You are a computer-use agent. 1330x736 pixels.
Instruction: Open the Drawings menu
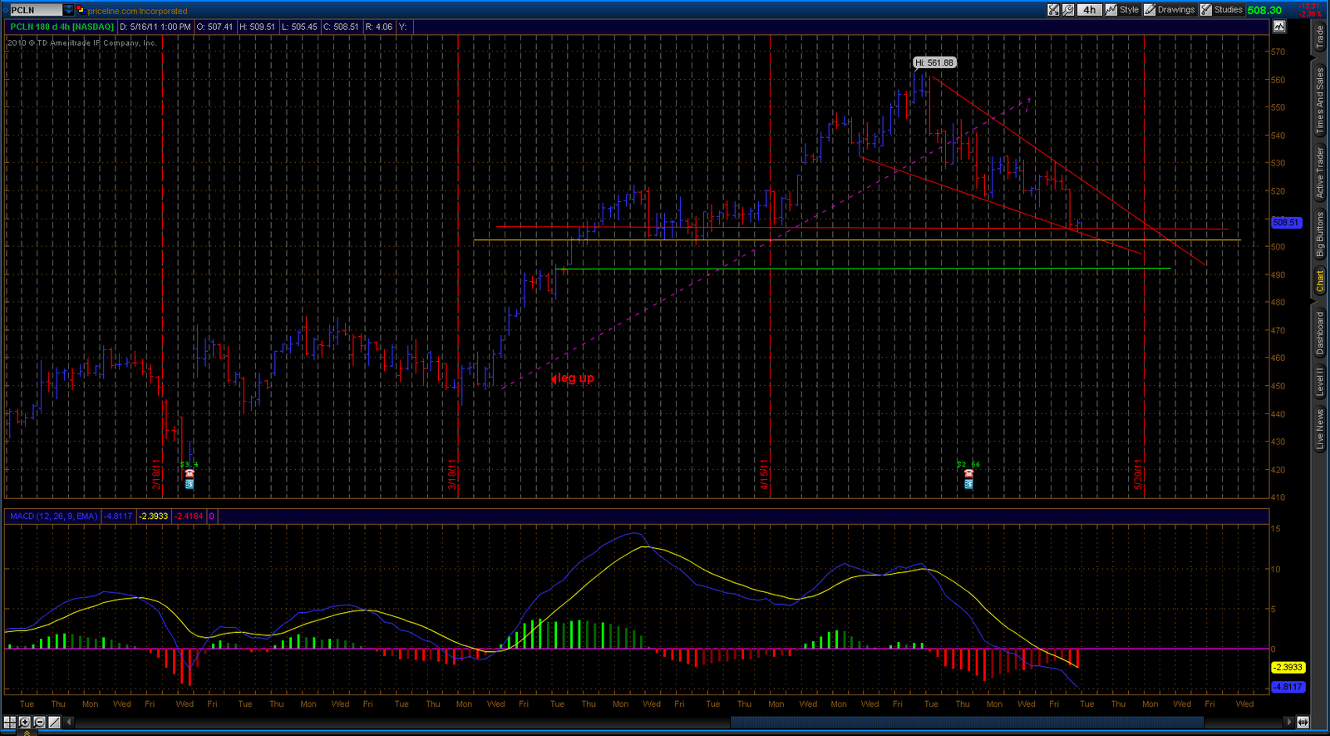click(x=1170, y=10)
